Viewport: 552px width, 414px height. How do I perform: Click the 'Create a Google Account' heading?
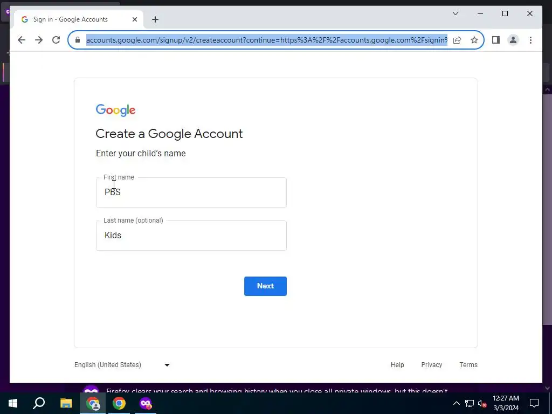click(x=169, y=134)
